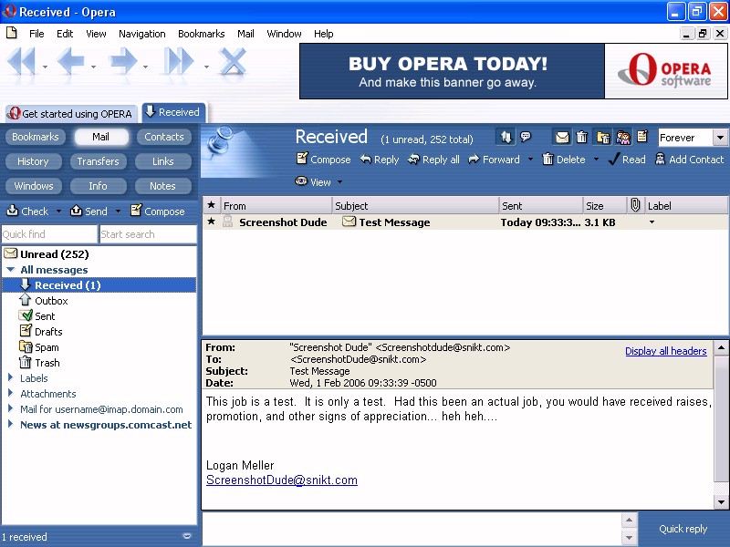
Task: Collapse the All messages tree
Action: click(11, 270)
